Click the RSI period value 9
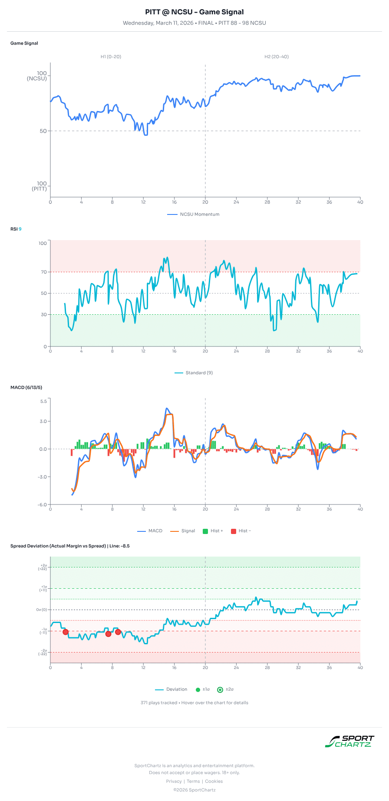389x801 pixels. point(20,229)
